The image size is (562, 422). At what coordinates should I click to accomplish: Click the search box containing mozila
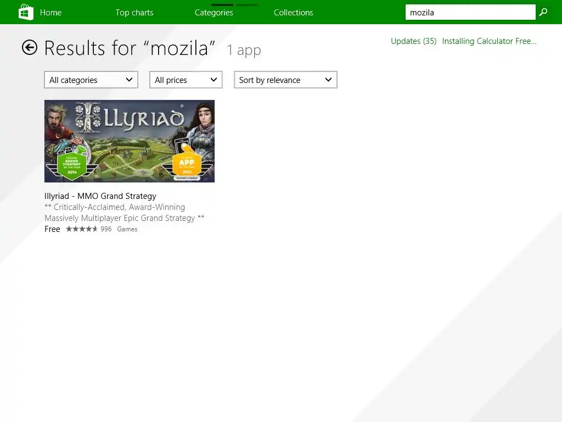pyautogui.click(x=470, y=12)
